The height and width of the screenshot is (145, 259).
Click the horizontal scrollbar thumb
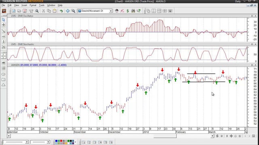coord(165,136)
